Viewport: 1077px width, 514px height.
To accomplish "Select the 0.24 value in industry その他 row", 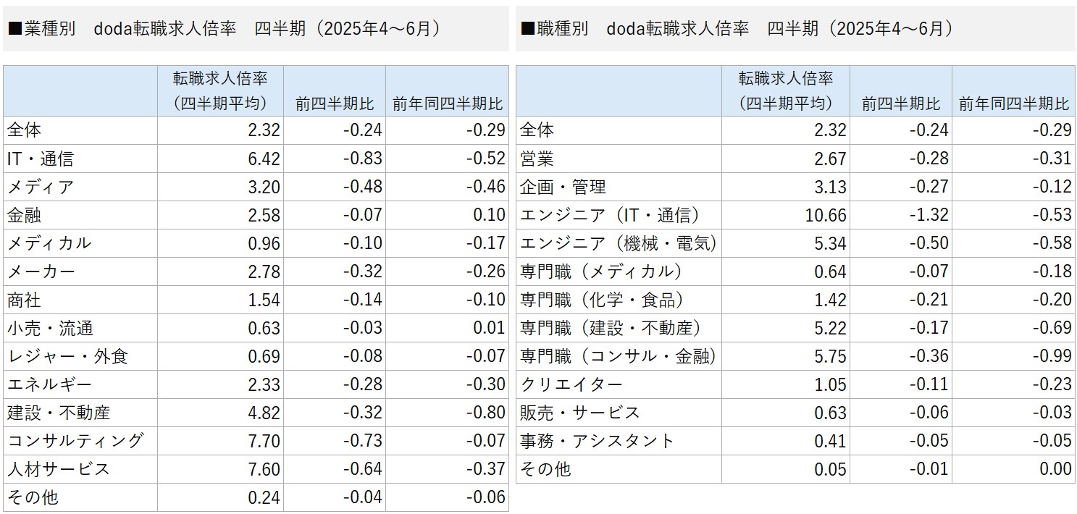I will (x=264, y=497).
